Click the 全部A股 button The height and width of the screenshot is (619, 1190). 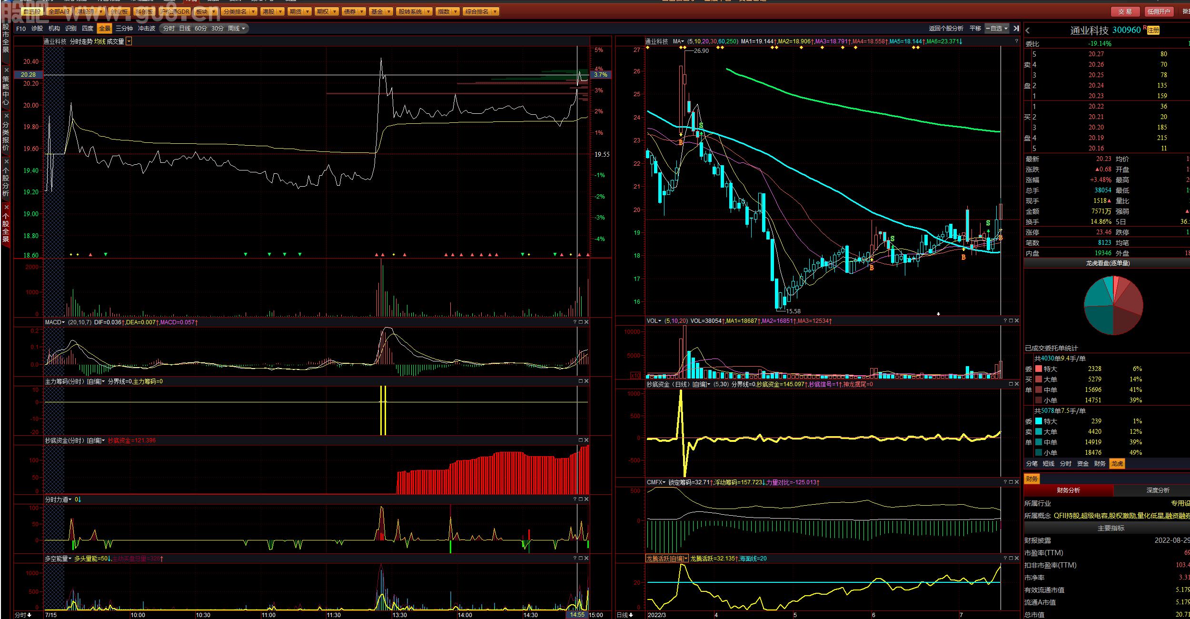[59, 11]
